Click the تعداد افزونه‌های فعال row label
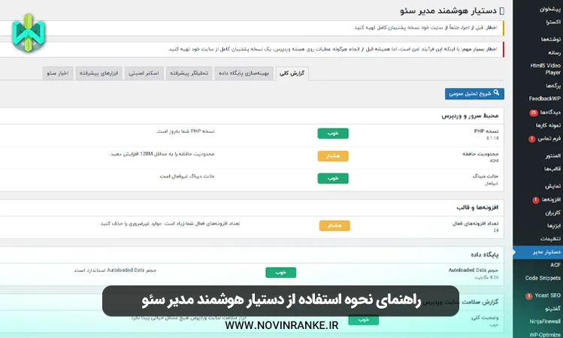Image resolution: width=563 pixels, height=338 pixels. pyautogui.click(x=475, y=224)
